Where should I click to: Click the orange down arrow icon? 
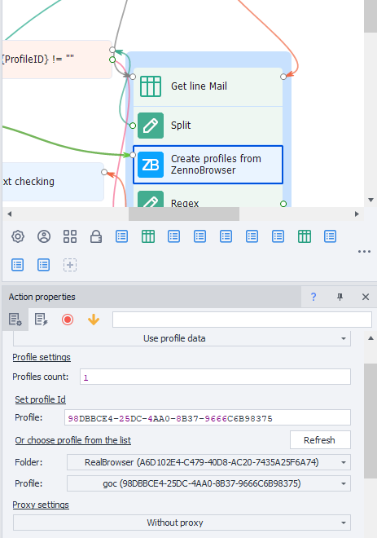[x=94, y=320]
